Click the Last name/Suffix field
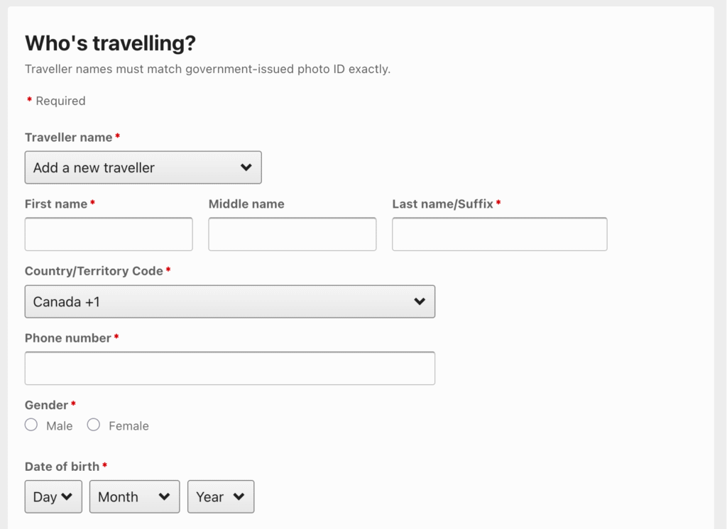This screenshot has width=727, height=529. pos(499,234)
